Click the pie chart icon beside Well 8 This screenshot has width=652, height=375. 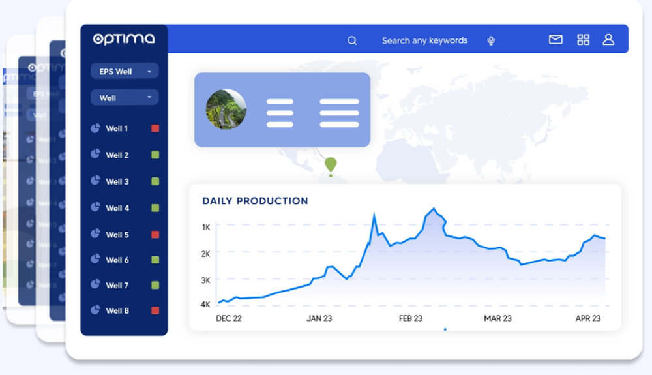[95, 310]
